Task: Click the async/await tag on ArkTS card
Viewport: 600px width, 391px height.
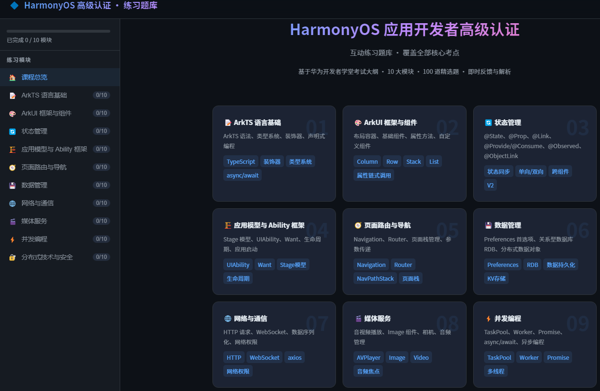Action: pyautogui.click(x=242, y=175)
